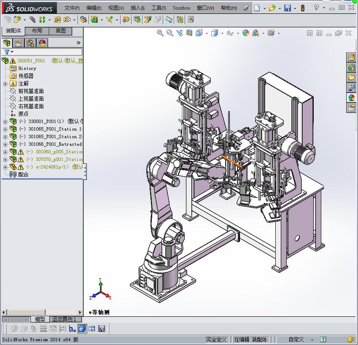Image resolution: width=358 pixels, height=345 pixels.
Task: Click the Edit Appearance color ball
Action: click(246, 33)
